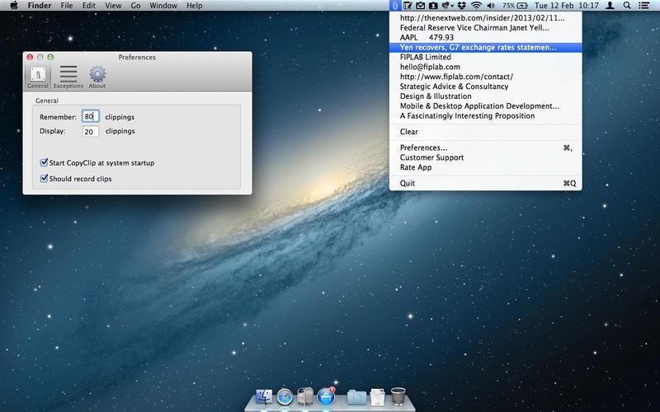Open Wi-Fi status in menu bar
This screenshot has height=412, width=660.
point(476,6)
